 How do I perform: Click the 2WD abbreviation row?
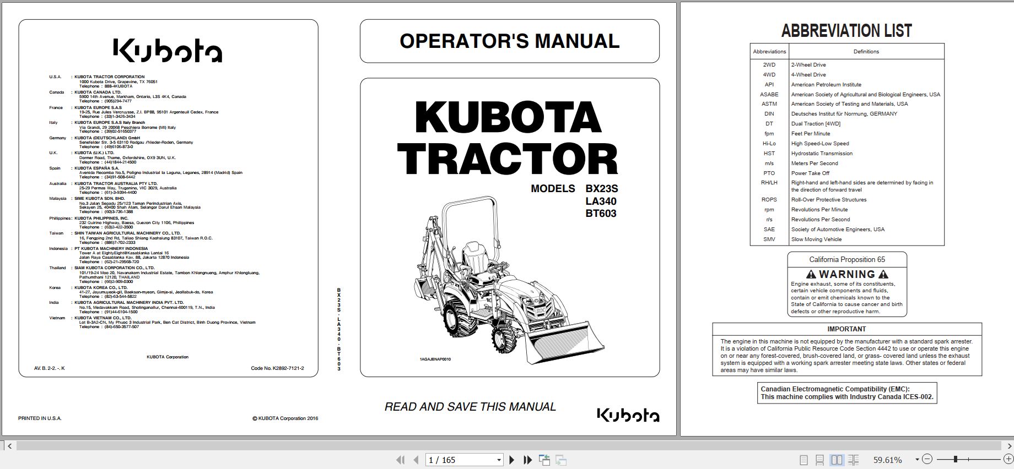coord(846,65)
